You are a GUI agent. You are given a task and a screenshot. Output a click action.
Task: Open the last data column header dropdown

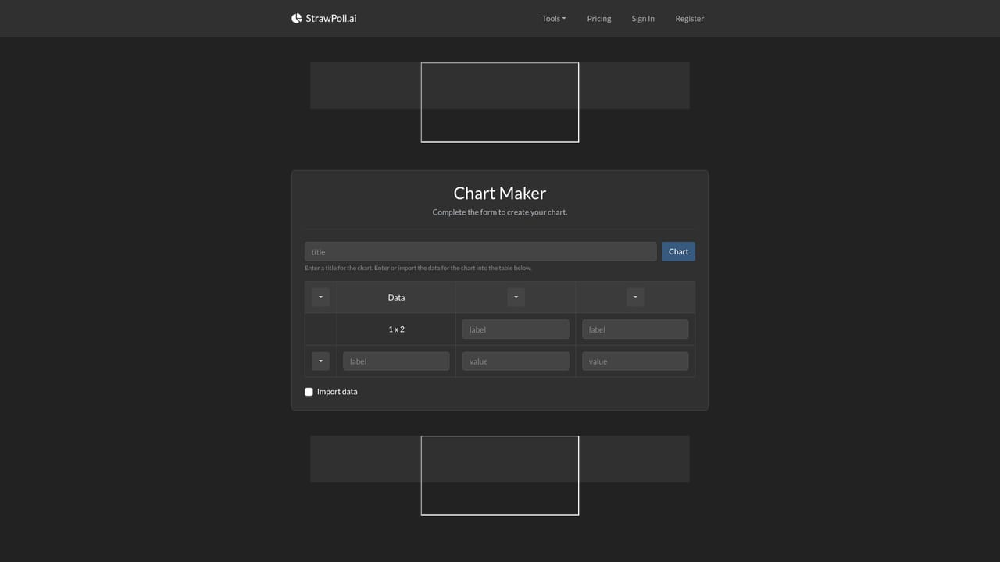click(635, 297)
